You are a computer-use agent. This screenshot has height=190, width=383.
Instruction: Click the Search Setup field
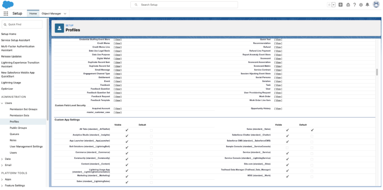click(184, 5)
